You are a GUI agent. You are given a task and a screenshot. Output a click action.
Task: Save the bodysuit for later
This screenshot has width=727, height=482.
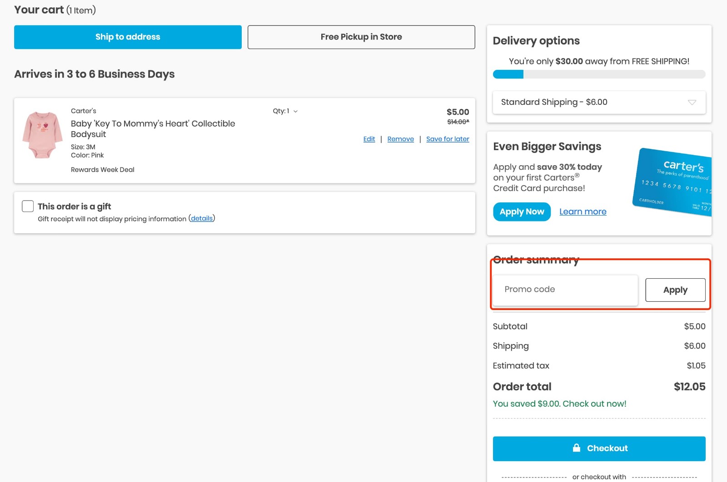[448, 139]
